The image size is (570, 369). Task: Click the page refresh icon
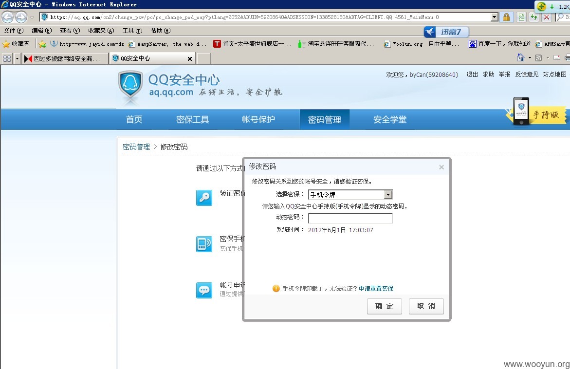tap(534, 17)
